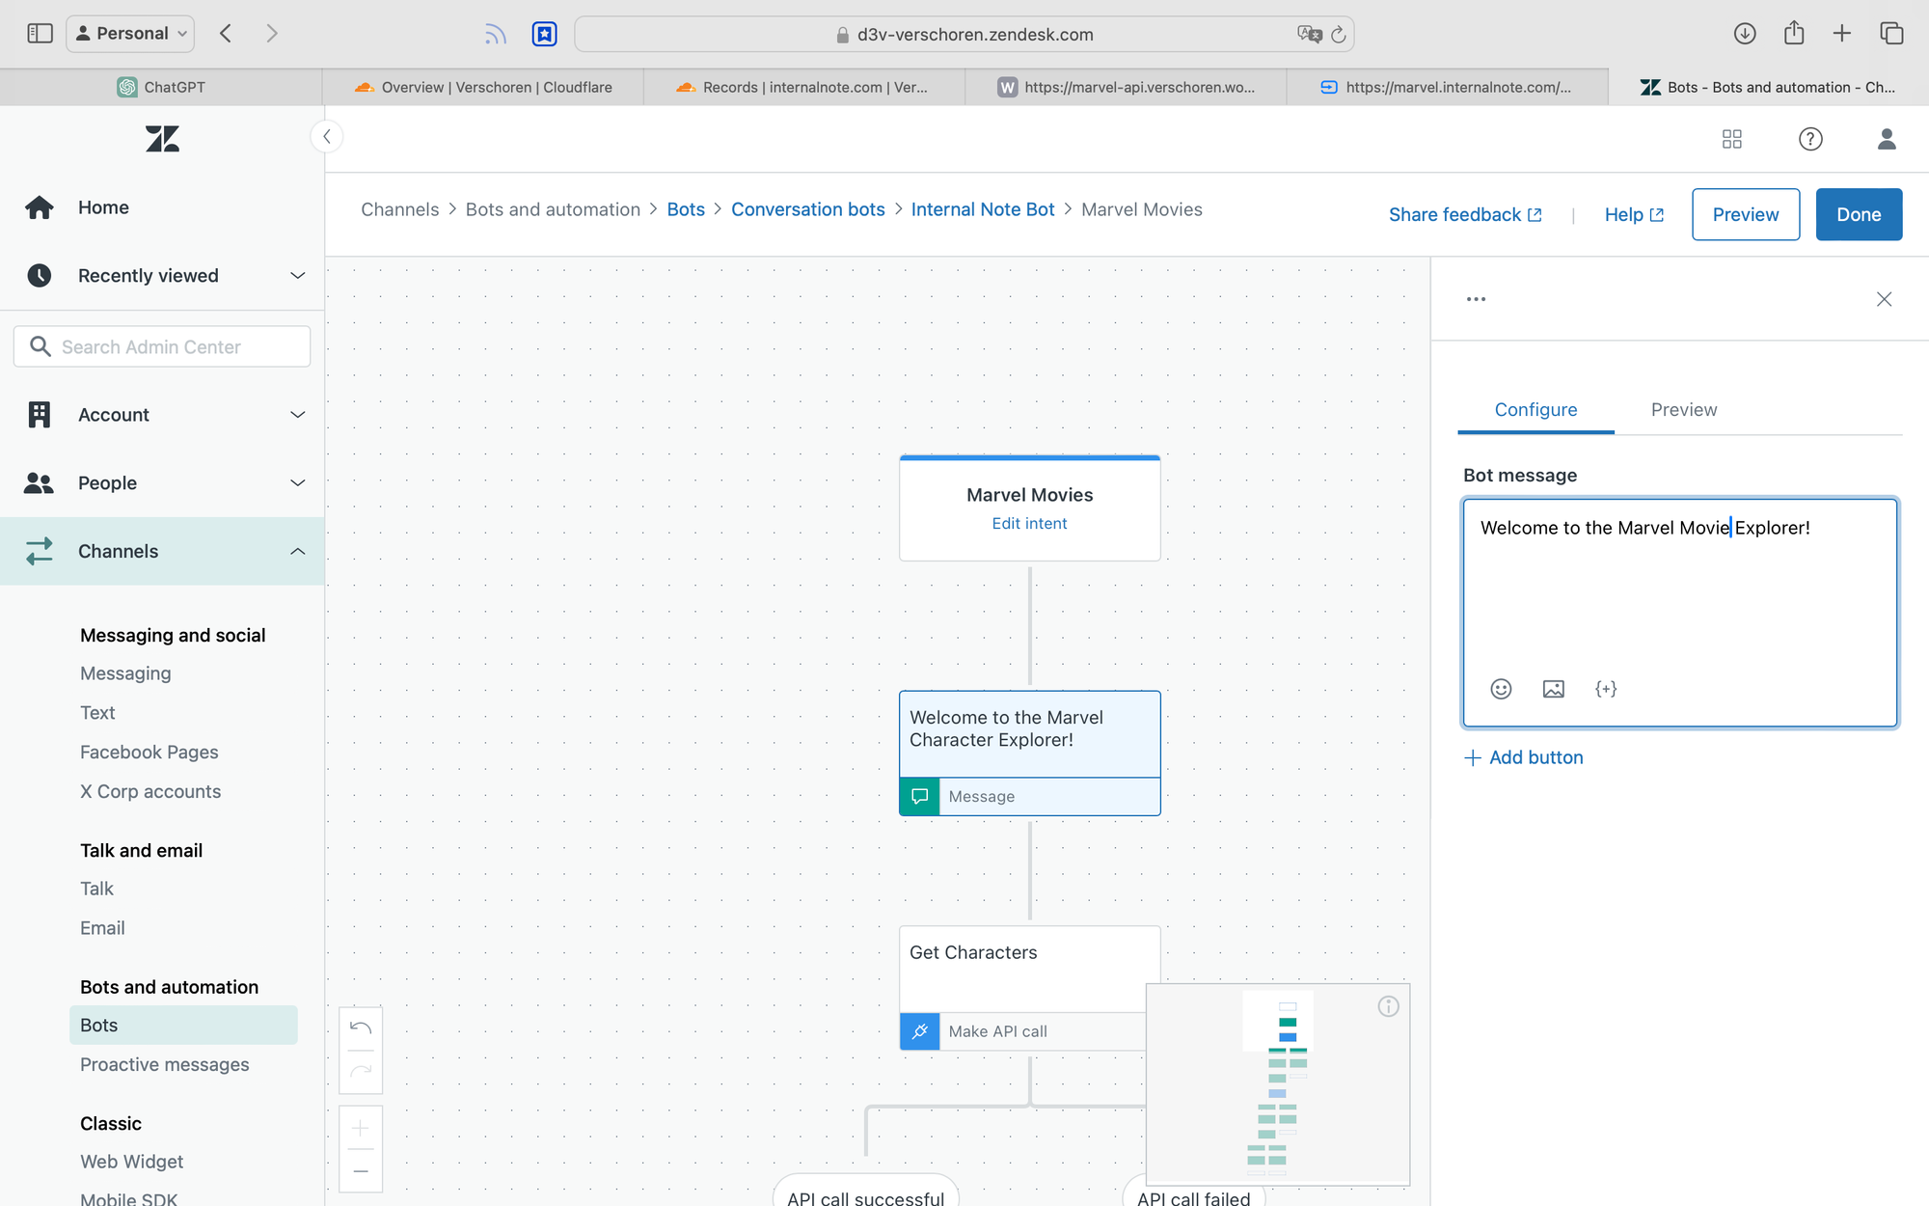Click the Edit intent link
Viewport: 1929px width, 1206px height.
tap(1029, 523)
